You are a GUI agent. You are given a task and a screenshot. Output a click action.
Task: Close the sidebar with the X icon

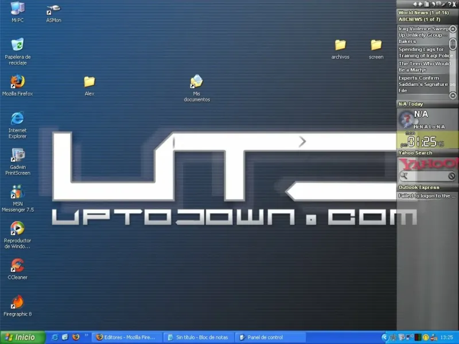coord(454,4)
